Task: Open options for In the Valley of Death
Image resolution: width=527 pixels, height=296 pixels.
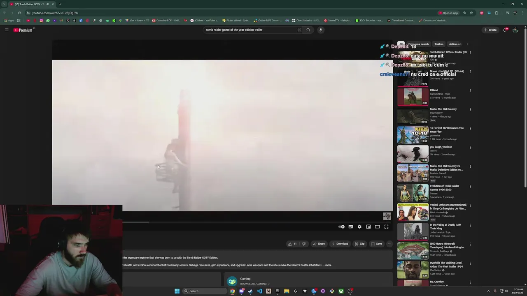Action: click(x=470, y=225)
